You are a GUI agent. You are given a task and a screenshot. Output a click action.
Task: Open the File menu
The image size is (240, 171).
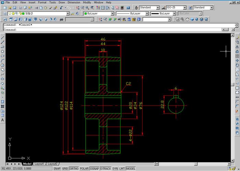click(7, 2)
